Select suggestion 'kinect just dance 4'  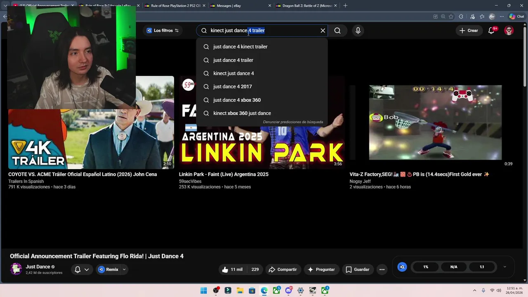[262, 73]
